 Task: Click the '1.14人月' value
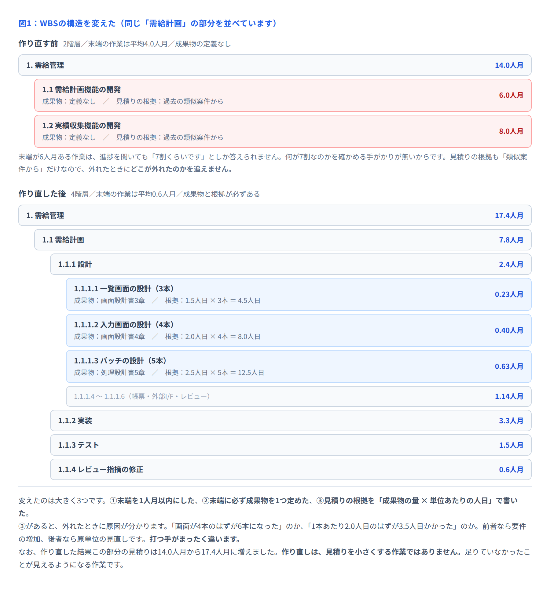tap(509, 396)
